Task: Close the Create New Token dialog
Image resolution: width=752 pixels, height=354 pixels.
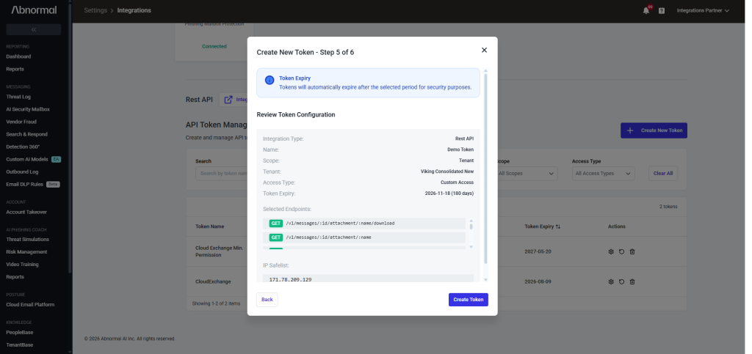Action: click(484, 51)
